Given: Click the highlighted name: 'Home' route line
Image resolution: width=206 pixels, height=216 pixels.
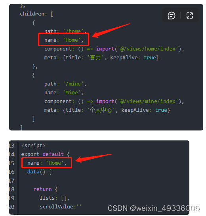Looking at the screenshot, I should 64,40.
